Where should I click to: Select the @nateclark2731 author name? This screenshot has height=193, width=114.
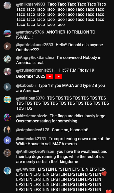pyautogui.click(x=31, y=139)
